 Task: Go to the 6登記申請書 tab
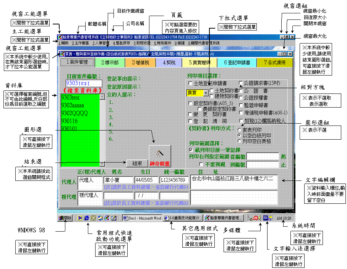237,62
